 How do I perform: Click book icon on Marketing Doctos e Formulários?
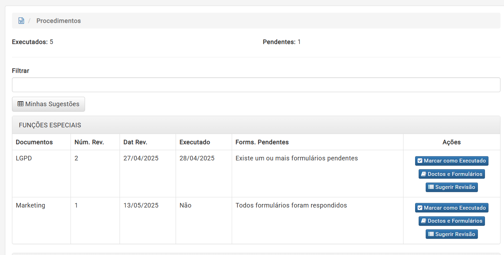(x=424, y=221)
